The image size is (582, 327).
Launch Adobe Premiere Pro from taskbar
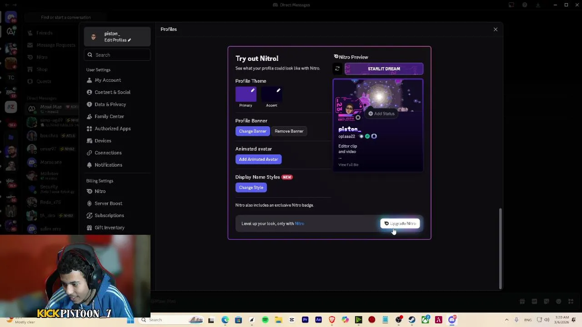(305, 320)
